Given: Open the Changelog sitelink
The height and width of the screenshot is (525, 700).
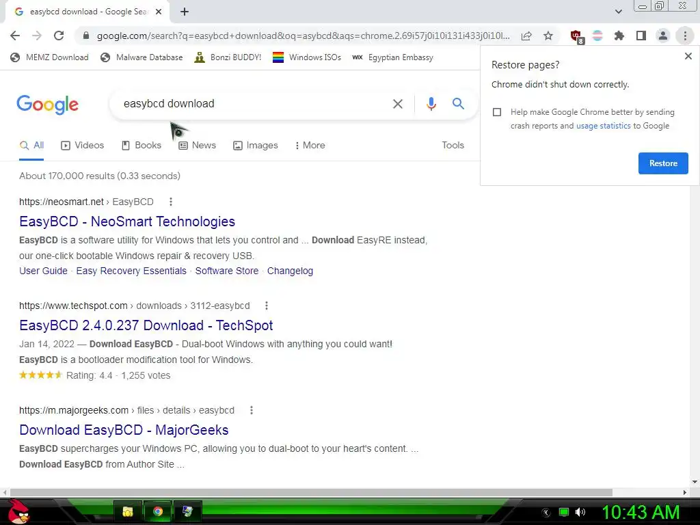Looking at the screenshot, I should 290,271.
